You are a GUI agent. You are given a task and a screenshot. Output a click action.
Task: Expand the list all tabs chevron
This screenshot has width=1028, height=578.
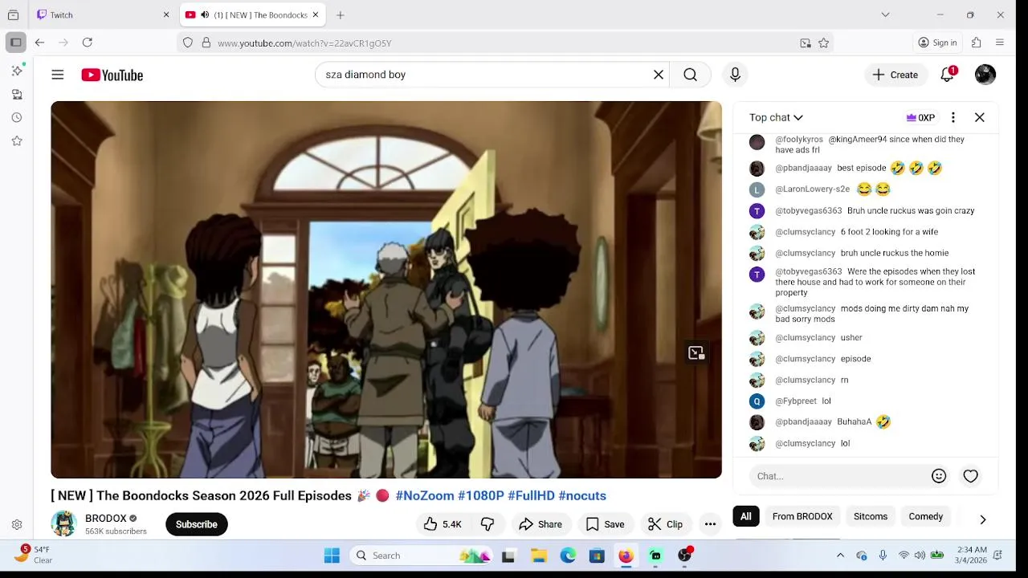click(x=885, y=14)
